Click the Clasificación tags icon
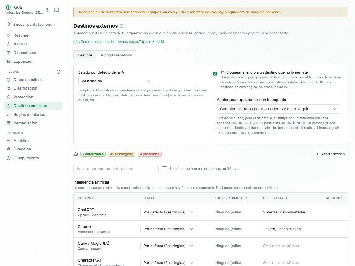The width and height of the screenshot is (355, 266). (8, 88)
